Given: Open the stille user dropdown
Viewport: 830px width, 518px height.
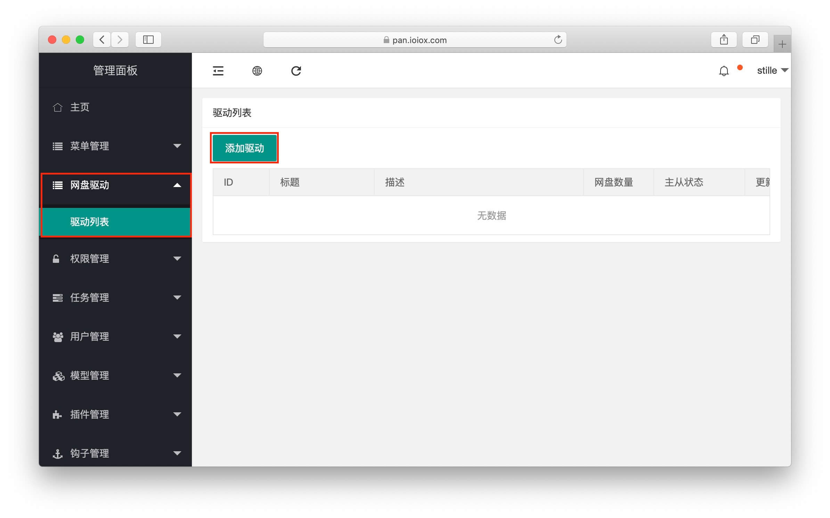Looking at the screenshot, I should (772, 71).
